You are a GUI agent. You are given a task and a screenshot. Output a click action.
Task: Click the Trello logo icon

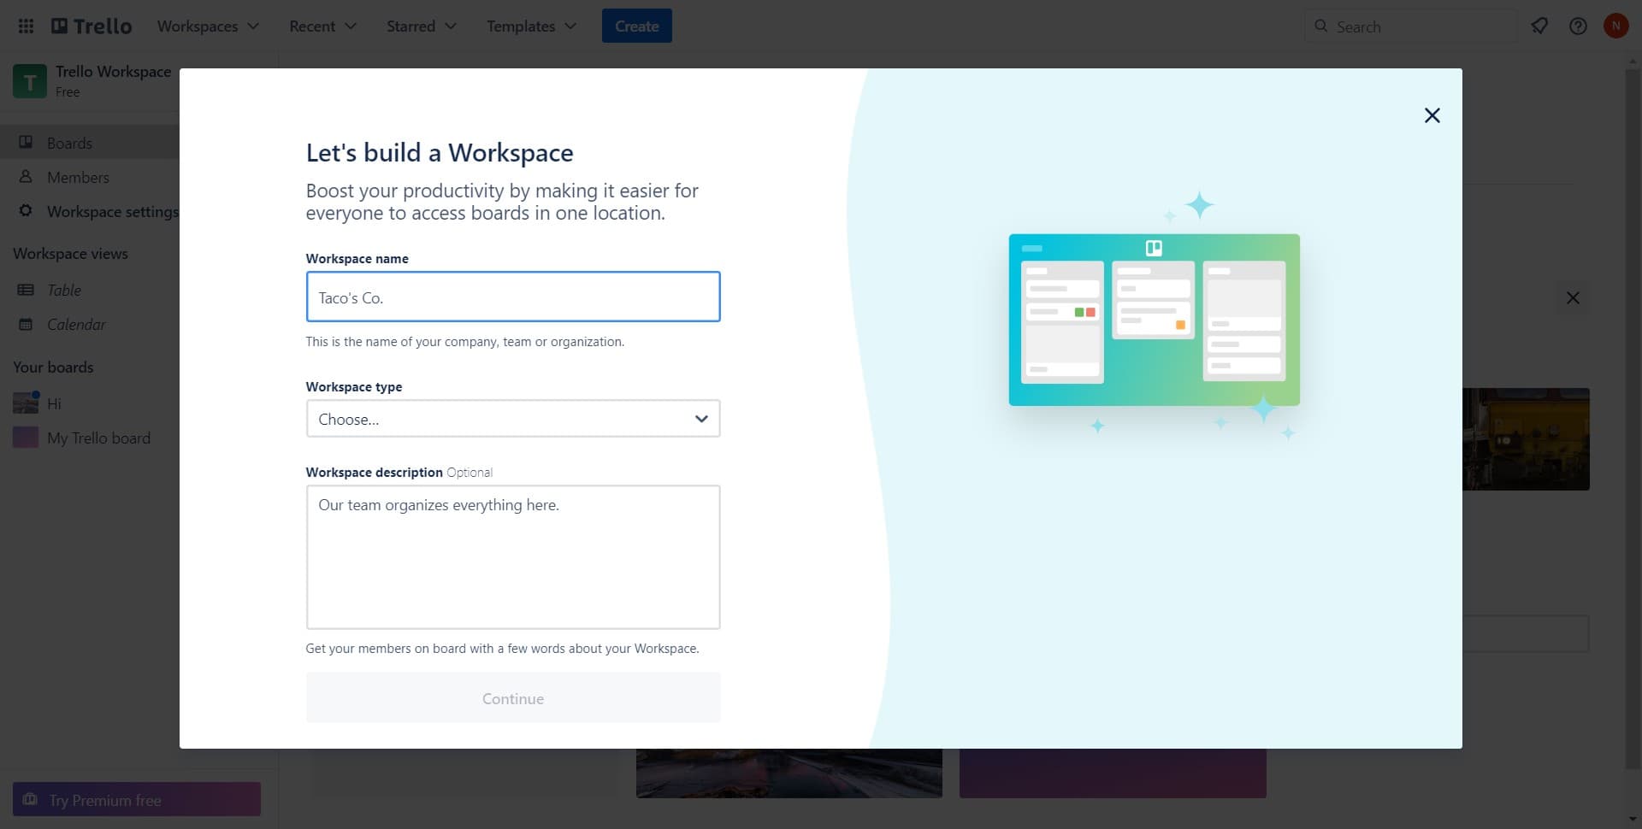point(89,25)
